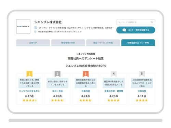This screenshot has height=128, width=171.
Task: Click the 4.20点 score value
Action: point(114,96)
